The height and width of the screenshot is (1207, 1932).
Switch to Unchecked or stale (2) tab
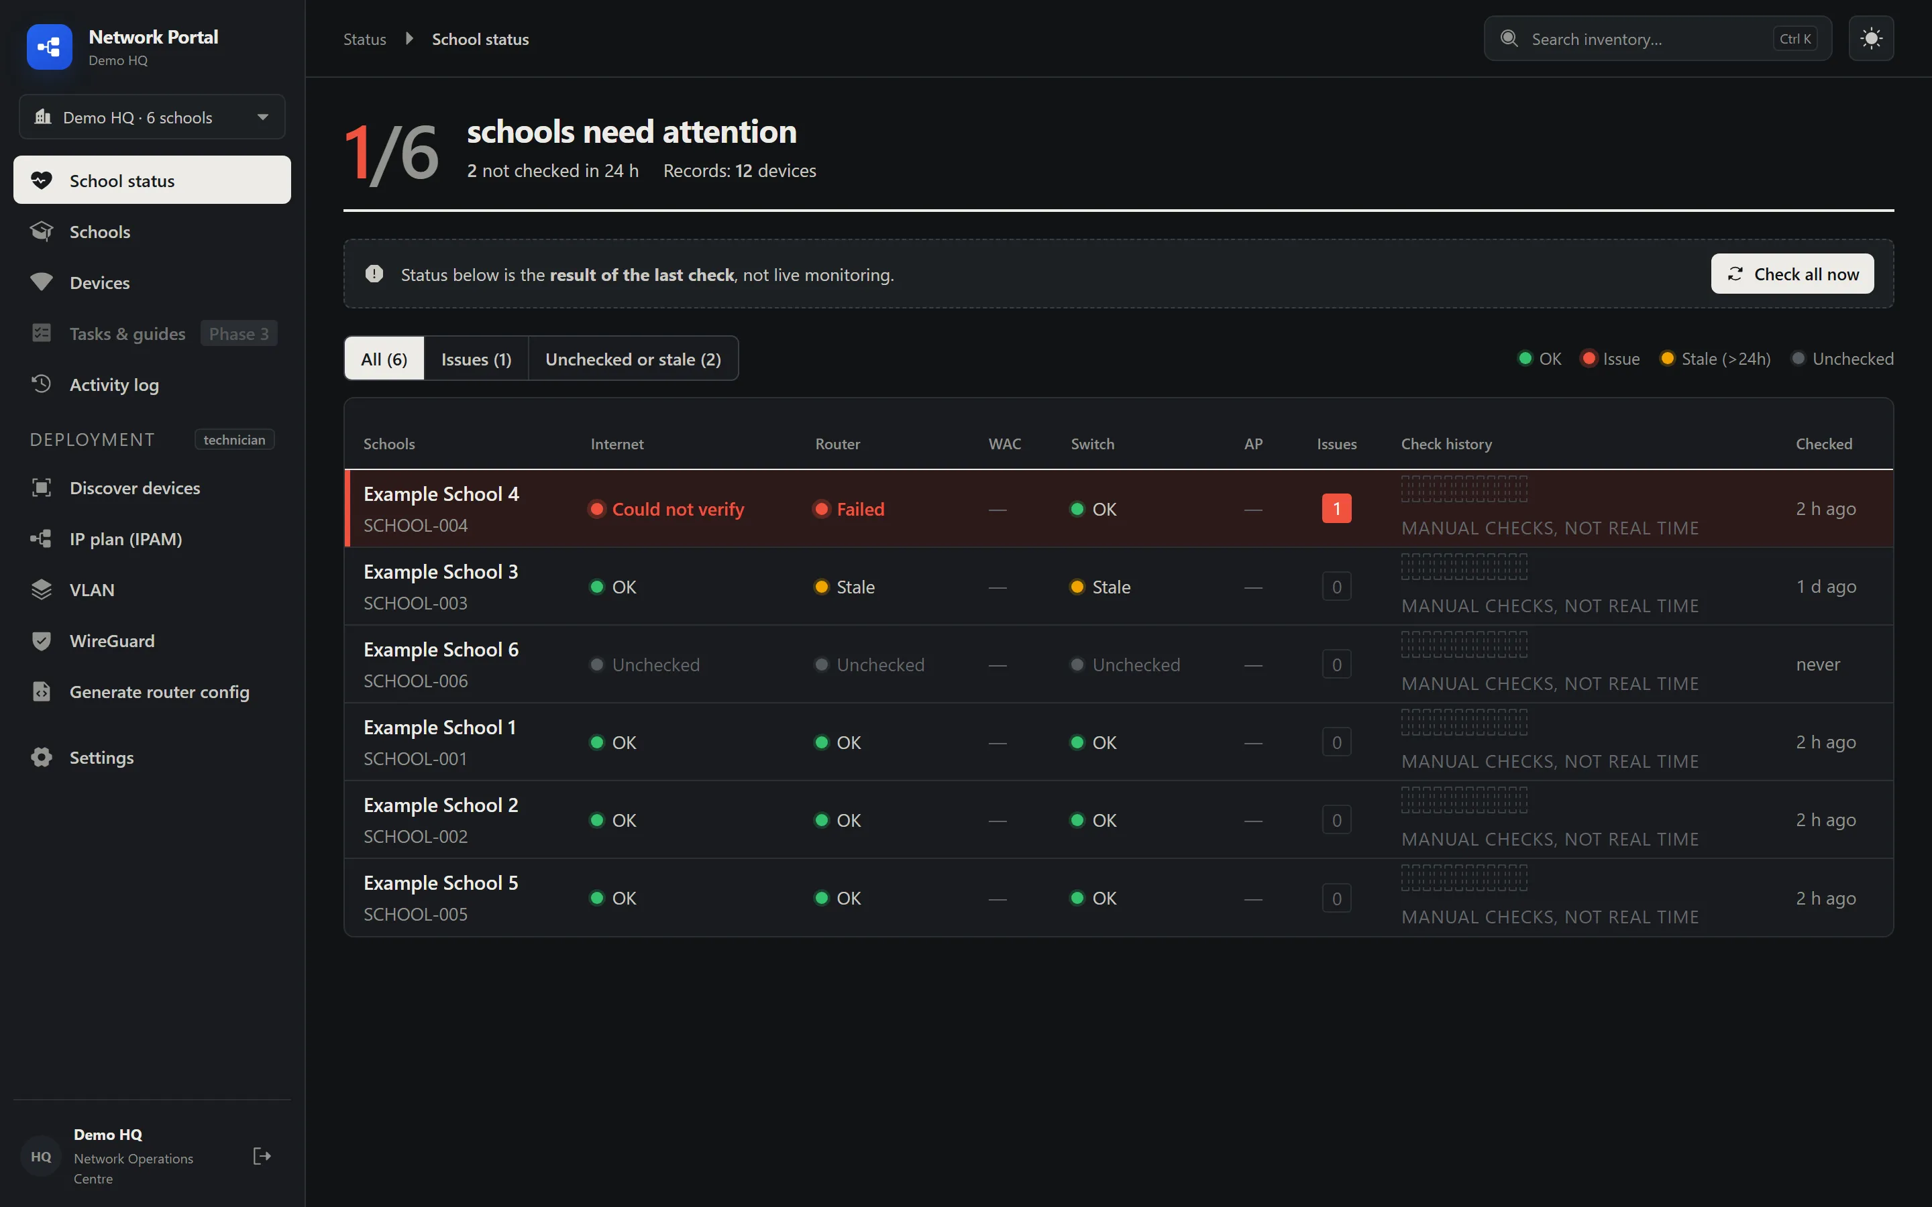coord(633,359)
